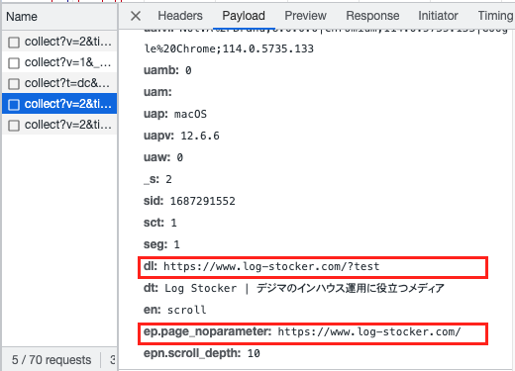This screenshot has height=371, width=515.
Task: Click the 'seg: 1' parameter
Action: pos(161,244)
